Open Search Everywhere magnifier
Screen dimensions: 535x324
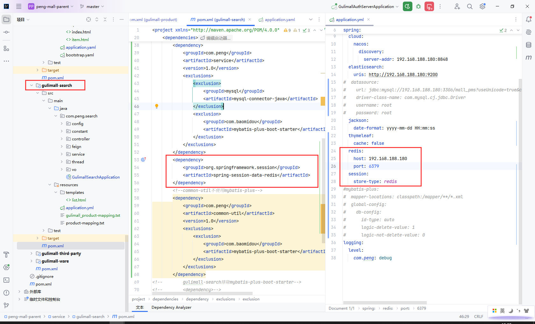pos(470,6)
